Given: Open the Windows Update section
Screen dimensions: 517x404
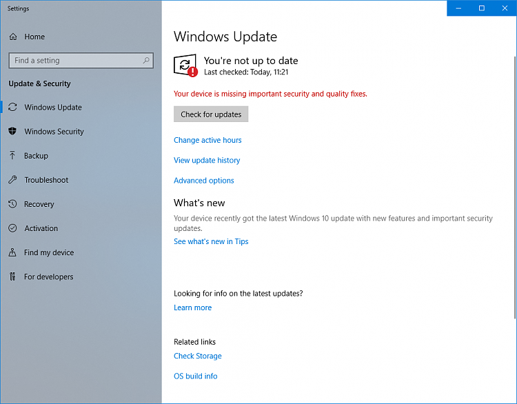Looking at the screenshot, I should point(81,107).
